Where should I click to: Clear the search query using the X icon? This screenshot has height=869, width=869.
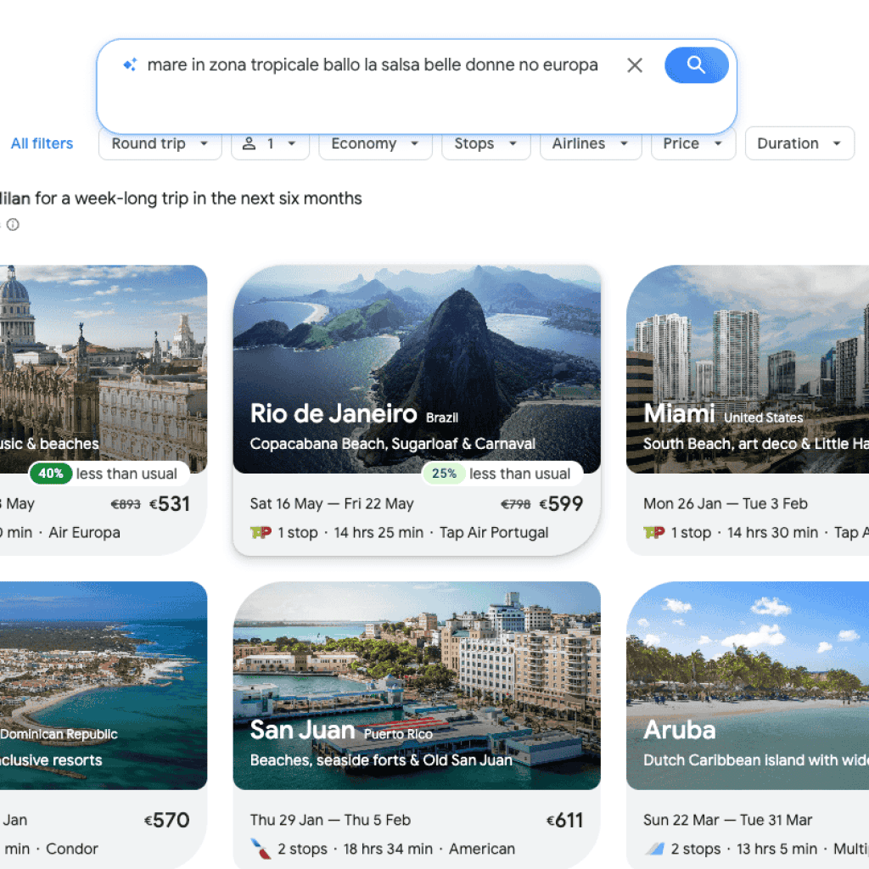pyautogui.click(x=635, y=64)
